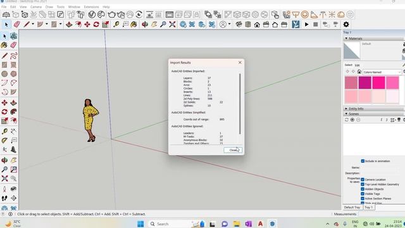This screenshot has width=405, height=228.
Task: Click the Import Results dialog scrollbar
Action: pos(240,104)
